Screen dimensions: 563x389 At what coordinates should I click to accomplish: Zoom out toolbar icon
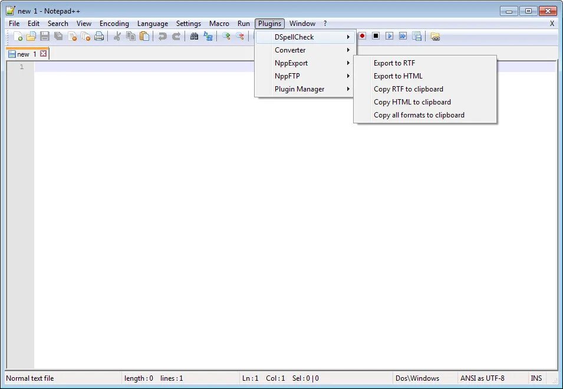click(240, 37)
